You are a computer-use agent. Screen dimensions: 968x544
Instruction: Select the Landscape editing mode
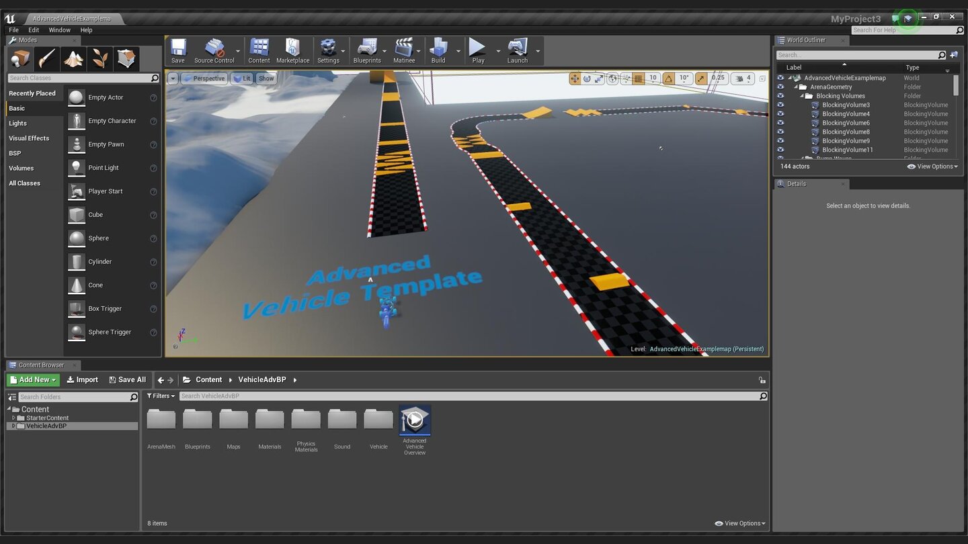pyautogui.click(x=73, y=59)
